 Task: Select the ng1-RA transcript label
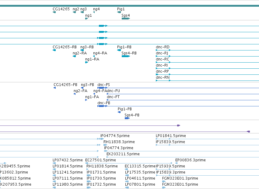92,59
